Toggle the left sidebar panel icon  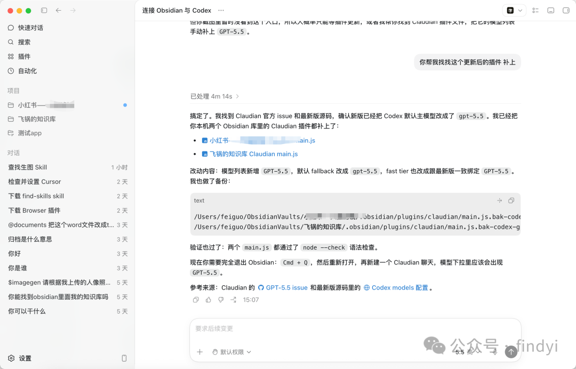(x=44, y=11)
